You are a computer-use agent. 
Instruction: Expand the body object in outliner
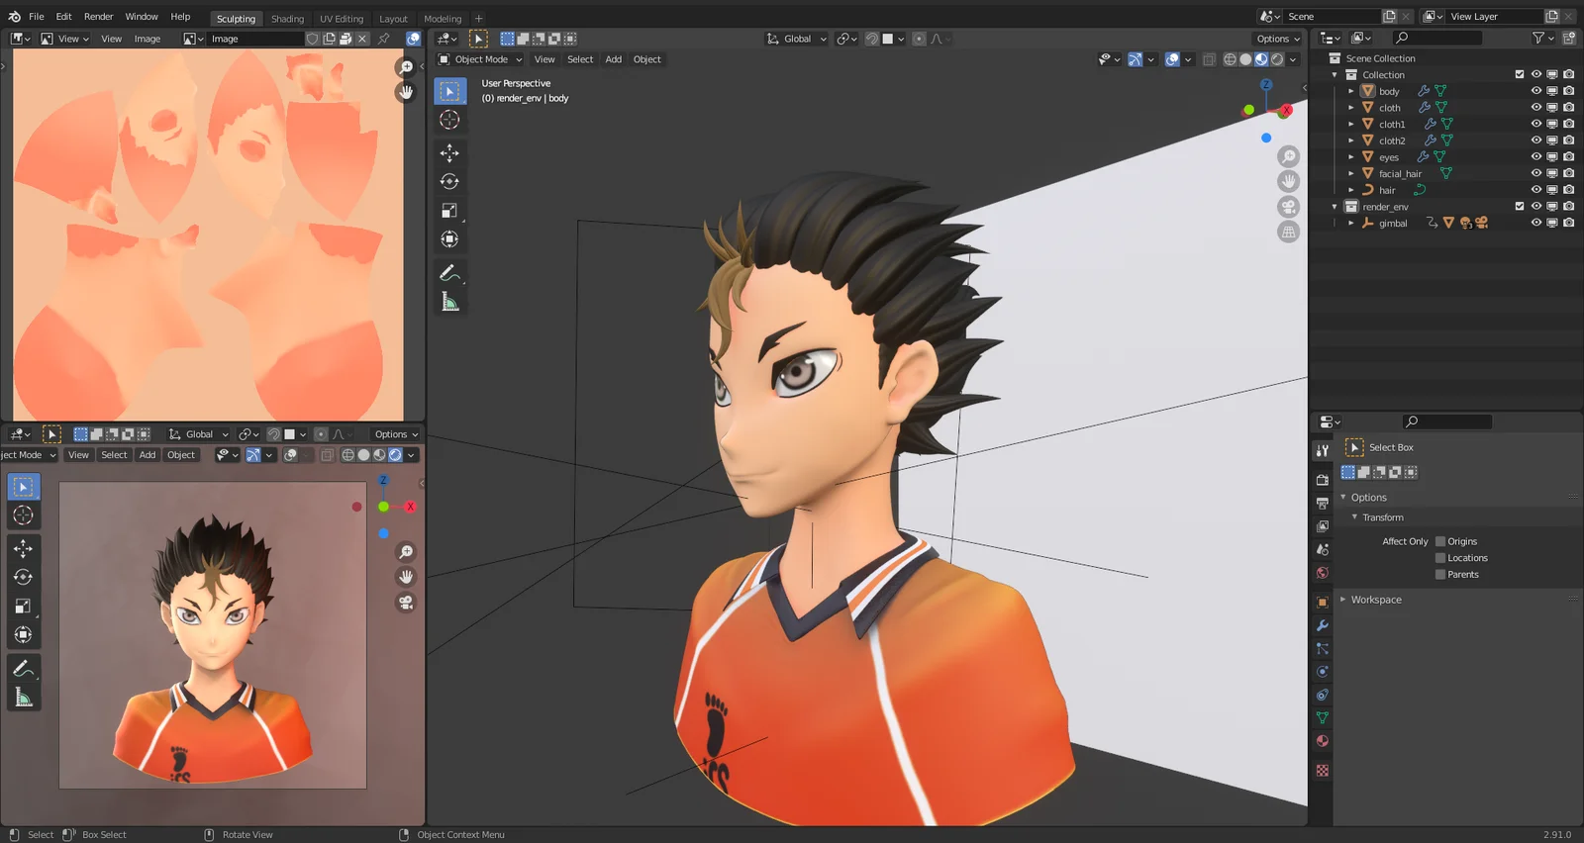[1351, 91]
